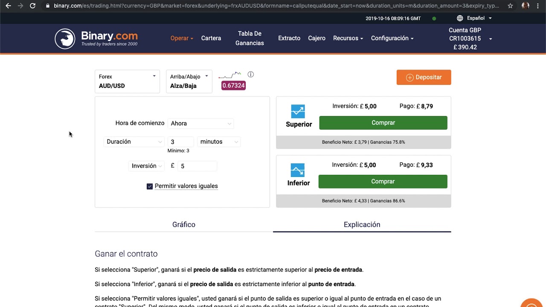Click the green connection status dot
Screen dimensions: 546x307
point(434,18)
